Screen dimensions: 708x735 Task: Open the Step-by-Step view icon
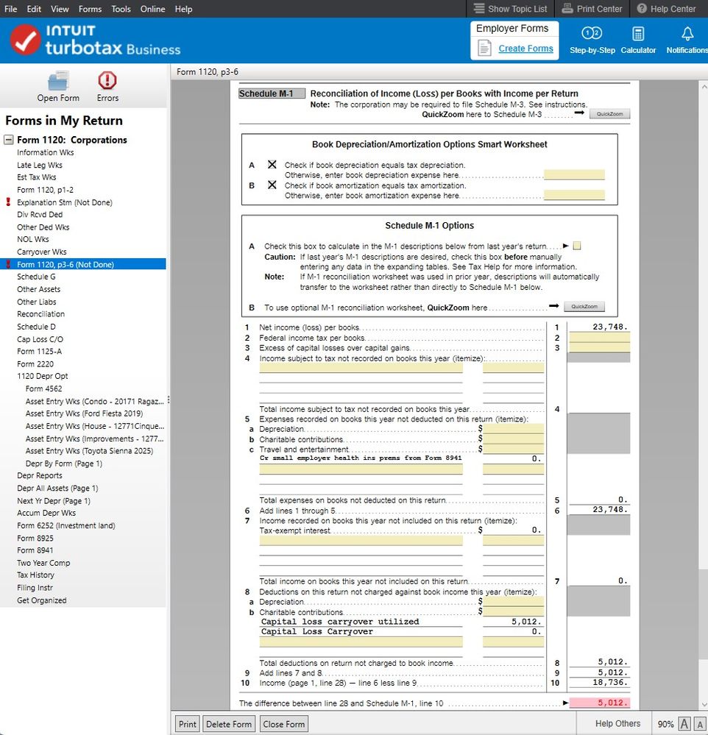[x=592, y=33]
